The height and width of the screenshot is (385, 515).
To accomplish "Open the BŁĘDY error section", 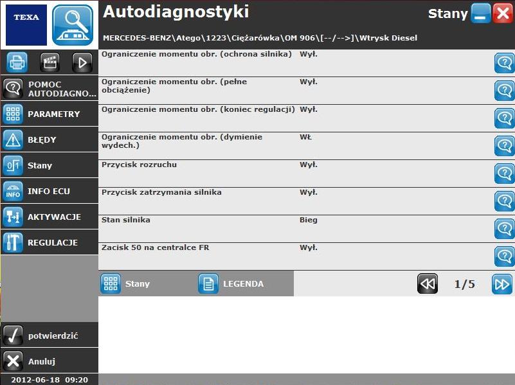I will (x=50, y=139).
